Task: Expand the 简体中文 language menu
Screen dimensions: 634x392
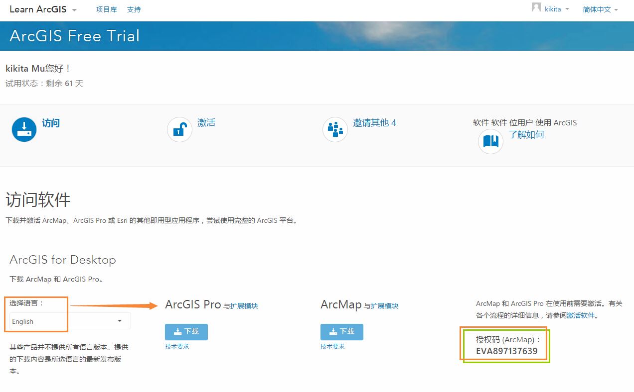Action: [x=600, y=9]
